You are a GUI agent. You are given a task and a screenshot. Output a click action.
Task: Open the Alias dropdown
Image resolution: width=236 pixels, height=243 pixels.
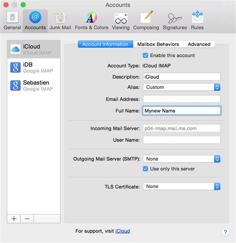[x=182, y=87]
